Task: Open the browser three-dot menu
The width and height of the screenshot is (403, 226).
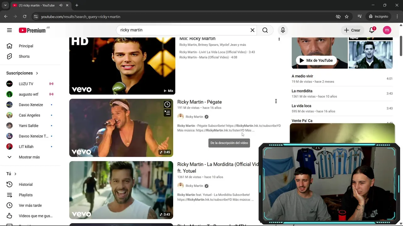Action: coord(397,17)
